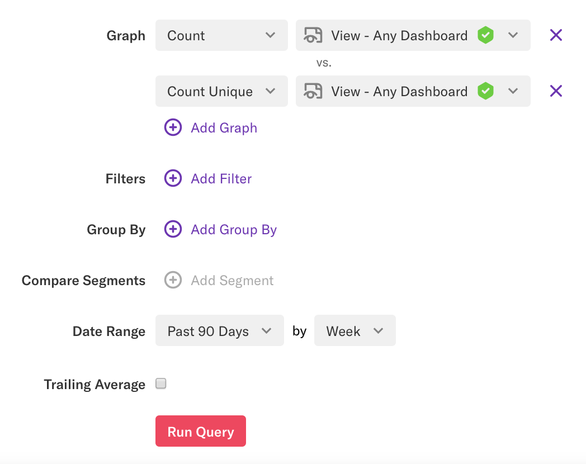
Task: Change the Week granularity dropdown
Action: [x=355, y=331]
